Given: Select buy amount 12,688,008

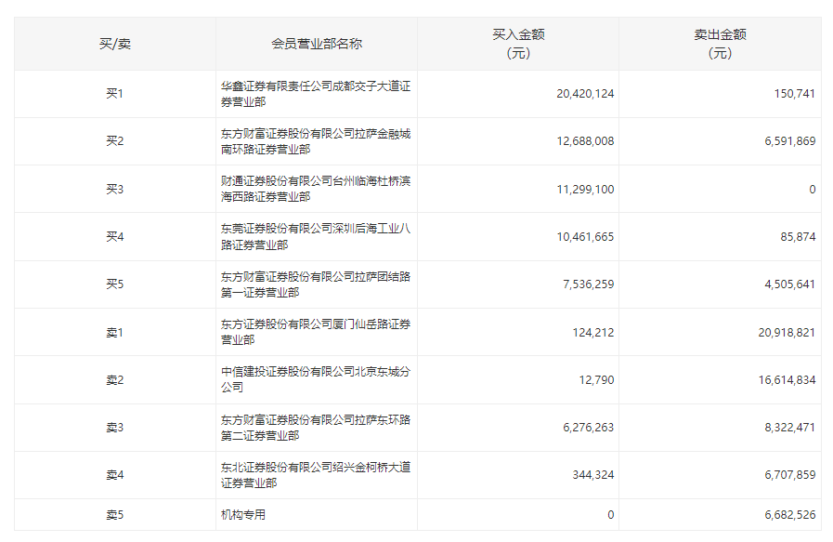Looking at the screenshot, I should (x=585, y=141).
